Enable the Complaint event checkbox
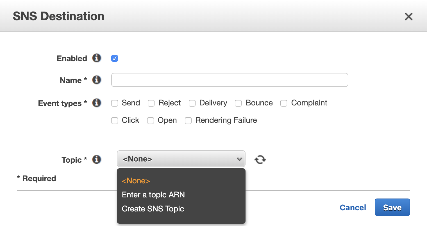 (x=284, y=103)
